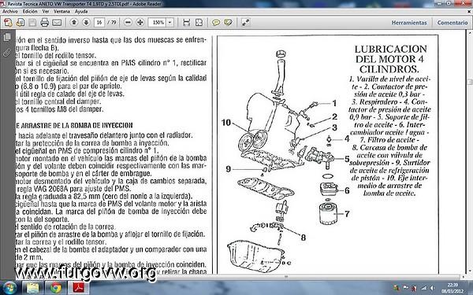This screenshot has height=295, width=473.
Task: Open the Herramientas panel
Action: 409,23
